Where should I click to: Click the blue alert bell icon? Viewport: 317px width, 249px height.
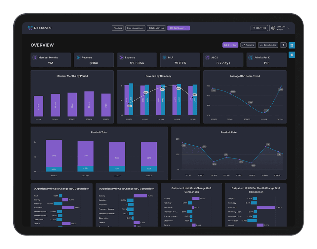tap(292, 55)
